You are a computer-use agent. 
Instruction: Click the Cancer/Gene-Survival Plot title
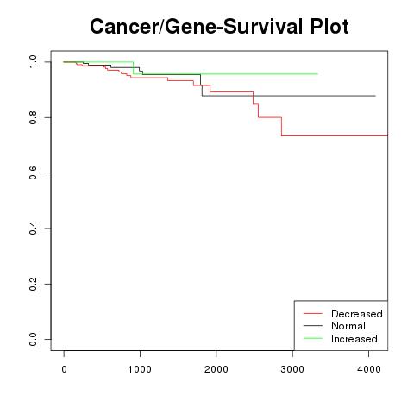219,27
